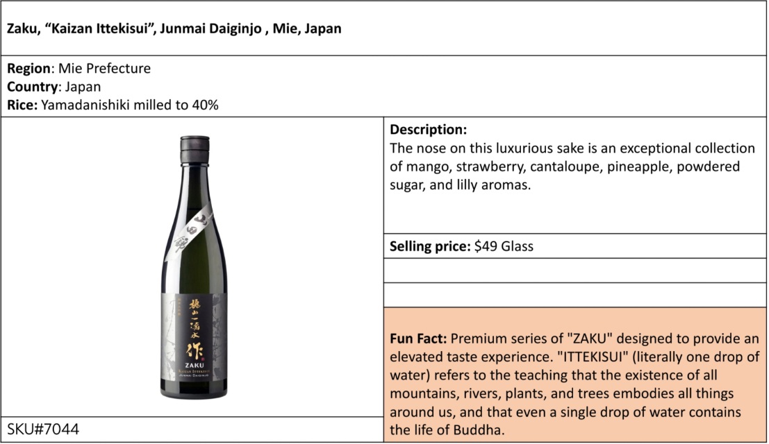Click the Region label

pos(28,68)
